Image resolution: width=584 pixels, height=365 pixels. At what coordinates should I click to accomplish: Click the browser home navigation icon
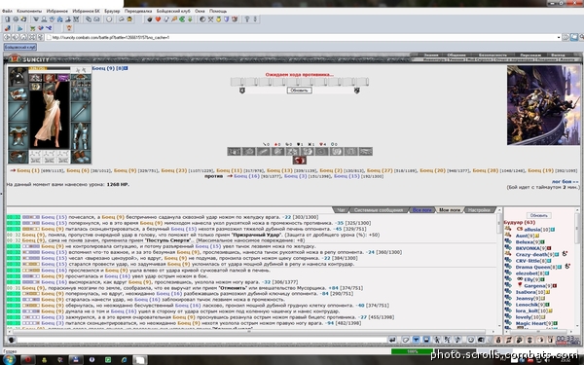23,37
